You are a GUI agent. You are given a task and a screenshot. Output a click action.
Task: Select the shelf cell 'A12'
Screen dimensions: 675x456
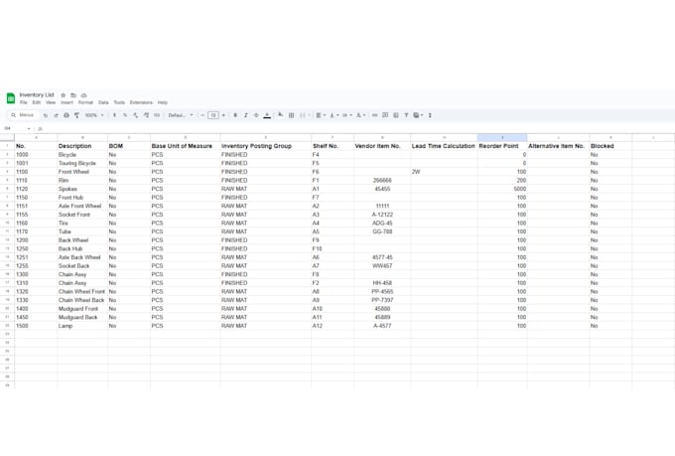click(333, 326)
